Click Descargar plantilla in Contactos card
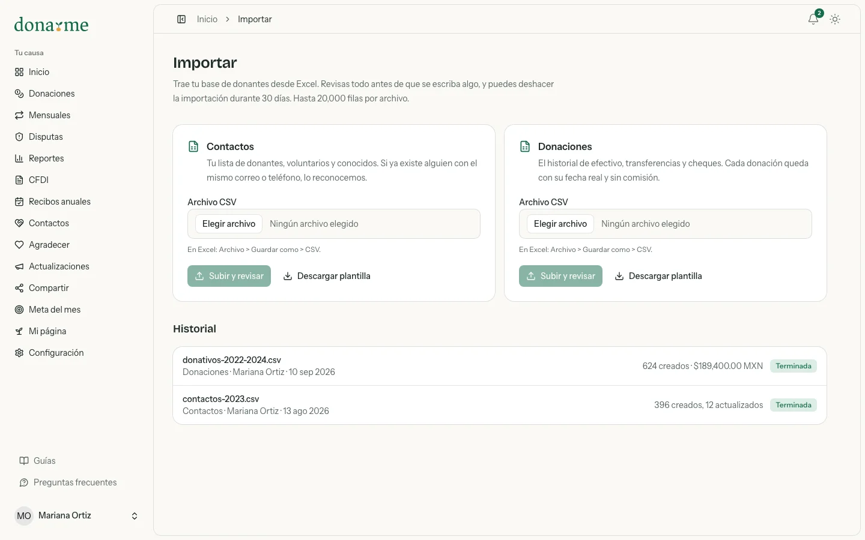This screenshot has height=540, width=865. [x=327, y=276]
